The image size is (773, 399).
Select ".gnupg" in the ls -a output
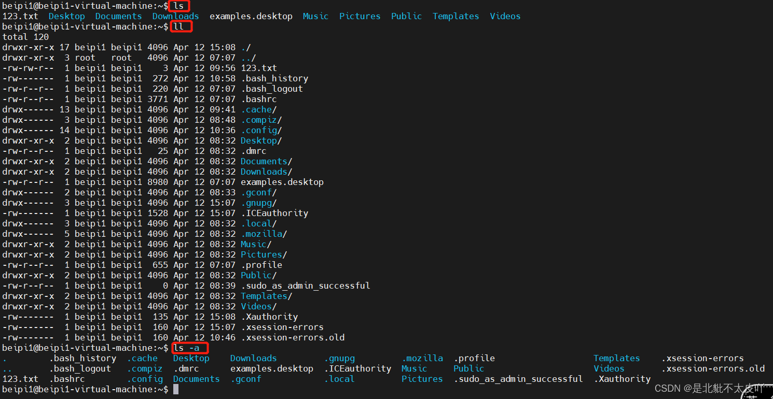point(339,358)
